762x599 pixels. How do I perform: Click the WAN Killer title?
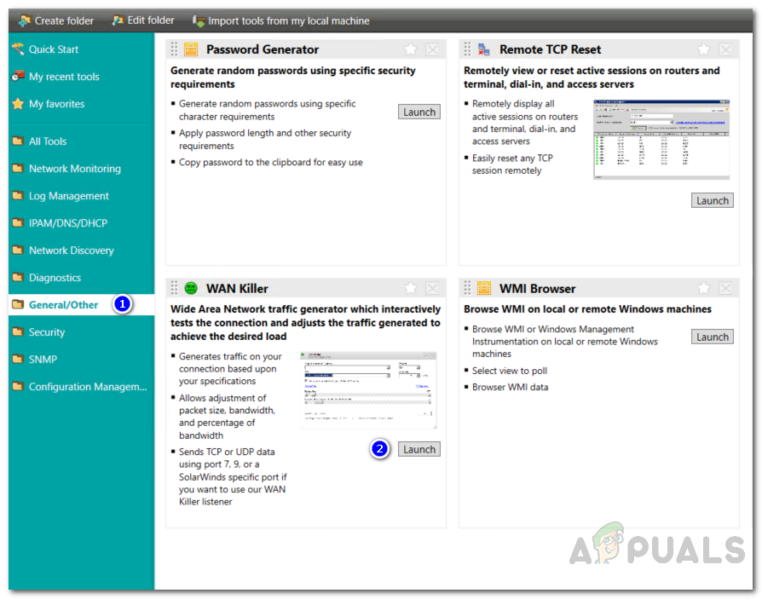pos(237,288)
